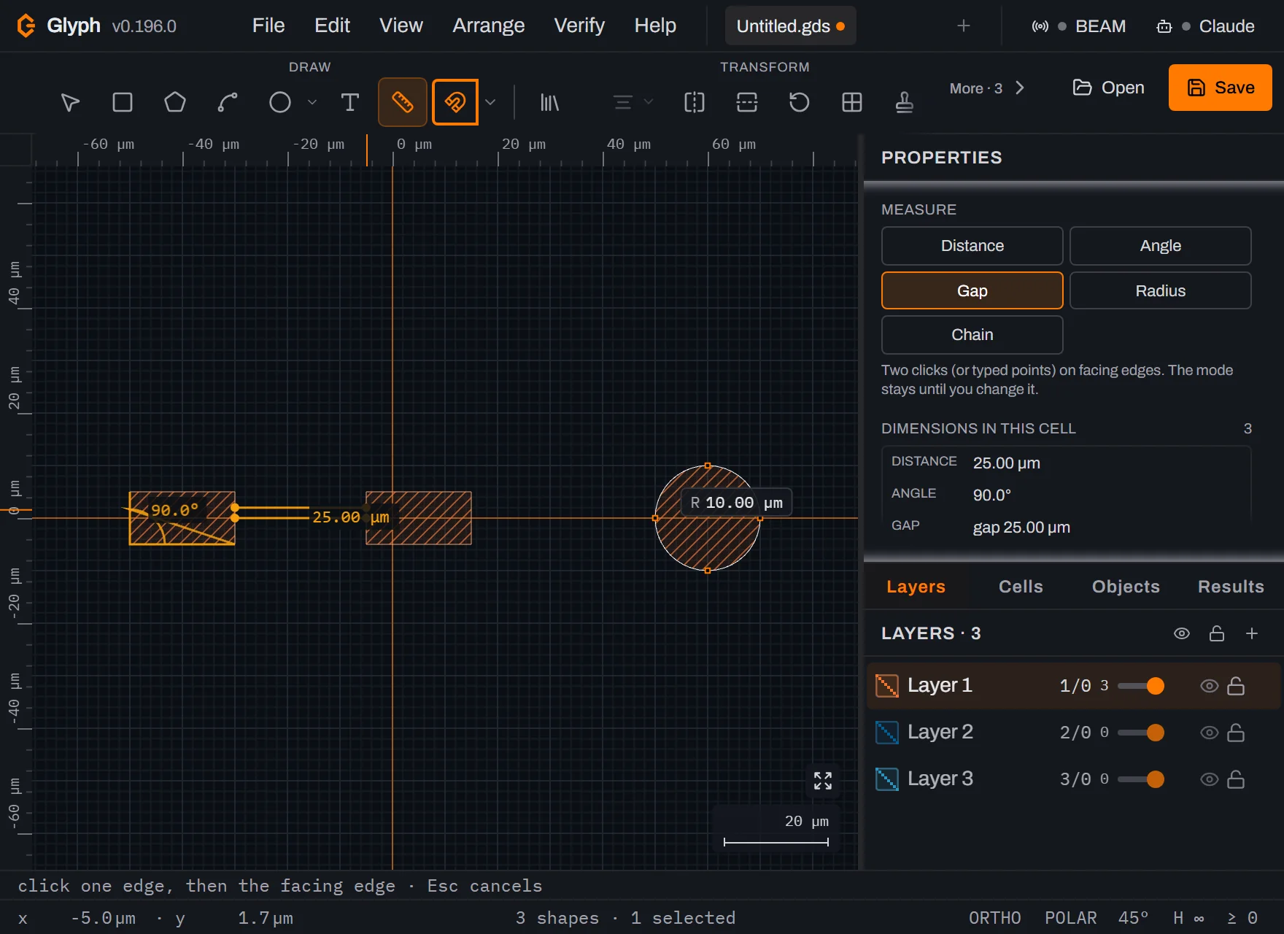
Task: Click the rotate transform icon
Action: 800,102
